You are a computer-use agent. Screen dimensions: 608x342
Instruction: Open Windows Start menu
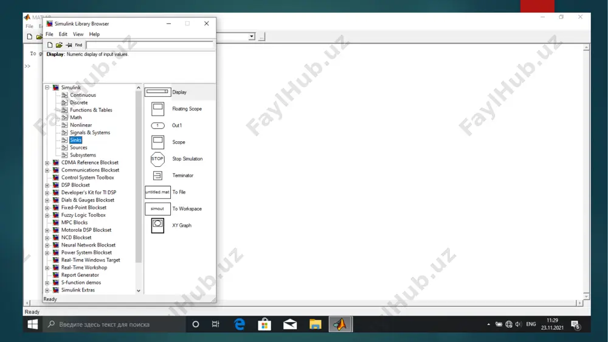33,324
